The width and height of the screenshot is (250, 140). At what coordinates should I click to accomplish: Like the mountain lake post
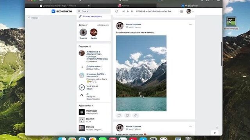tap(119, 115)
